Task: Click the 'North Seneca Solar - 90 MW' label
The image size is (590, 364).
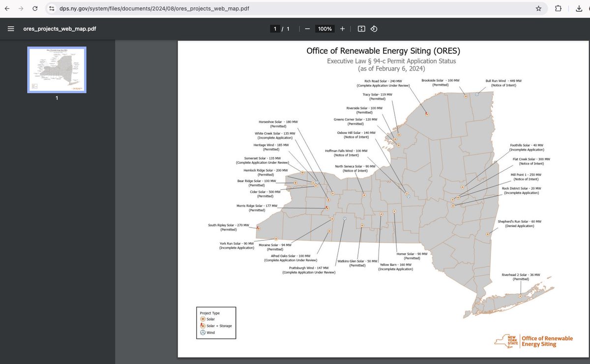Action: click(x=355, y=166)
